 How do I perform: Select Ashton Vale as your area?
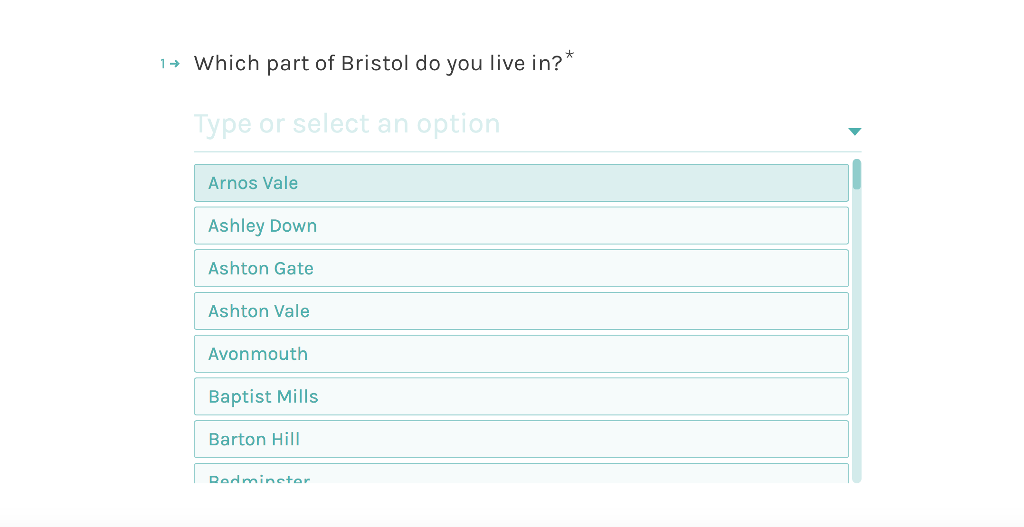point(521,311)
